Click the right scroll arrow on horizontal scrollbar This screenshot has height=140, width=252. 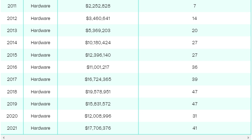pyautogui.click(x=248, y=138)
